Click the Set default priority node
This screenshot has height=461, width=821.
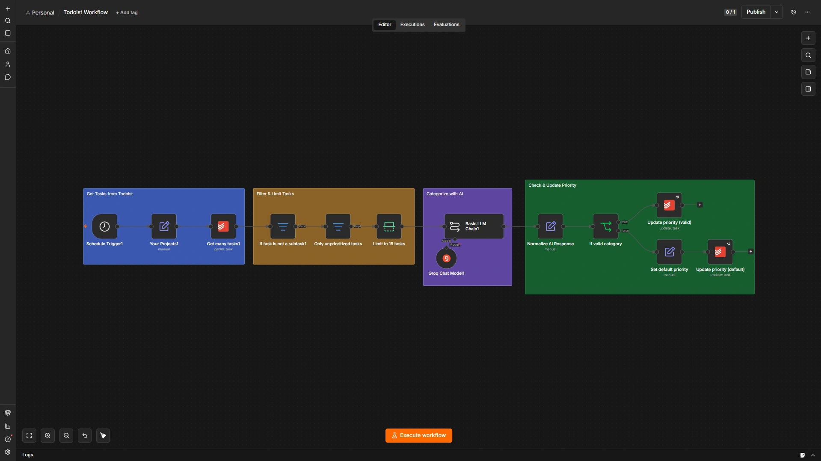pos(670,252)
